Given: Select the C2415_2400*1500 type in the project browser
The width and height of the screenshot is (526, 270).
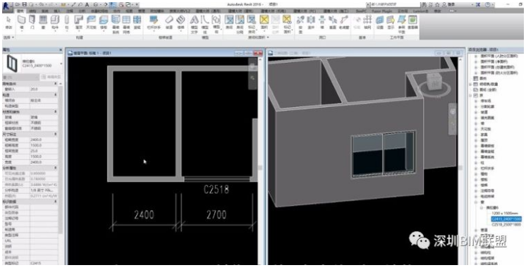Looking at the screenshot, I should tap(506, 219).
